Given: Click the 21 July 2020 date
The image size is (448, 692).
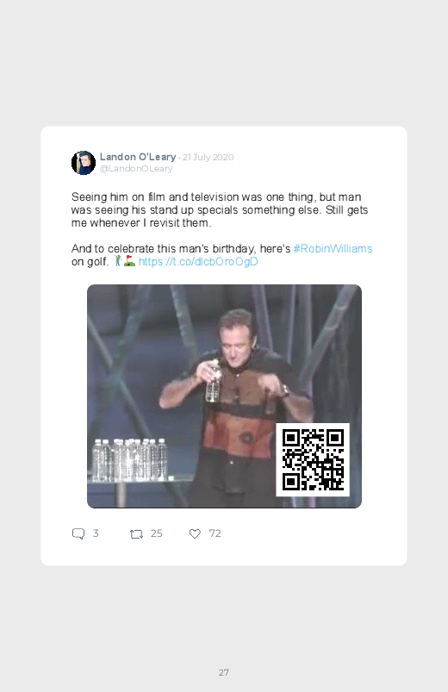Looking at the screenshot, I should [208, 157].
